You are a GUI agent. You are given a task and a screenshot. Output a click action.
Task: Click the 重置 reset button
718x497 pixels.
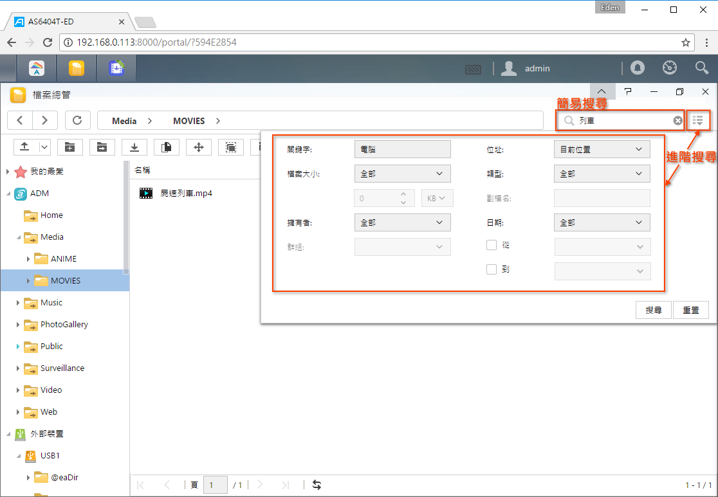[x=691, y=310]
